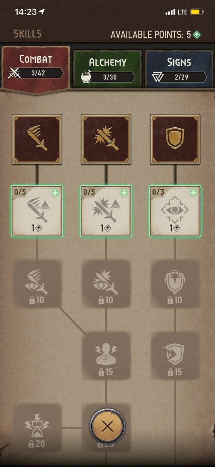Select locked sword-and-eye skill in left column
Image resolution: width=215 pixels, height=467 pixels.
pyautogui.click(x=37, y=284)
